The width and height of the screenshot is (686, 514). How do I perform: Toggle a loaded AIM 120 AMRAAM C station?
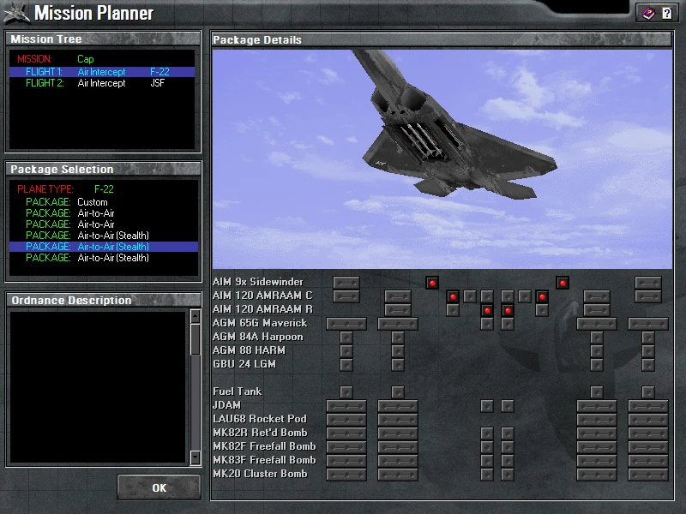(453, 296)
